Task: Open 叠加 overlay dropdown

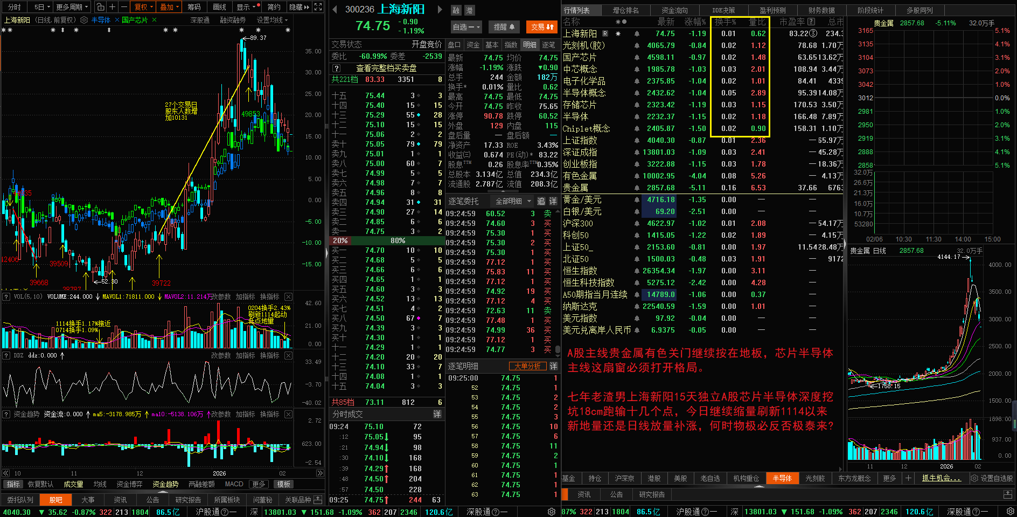Action: (x=169, y=7)
